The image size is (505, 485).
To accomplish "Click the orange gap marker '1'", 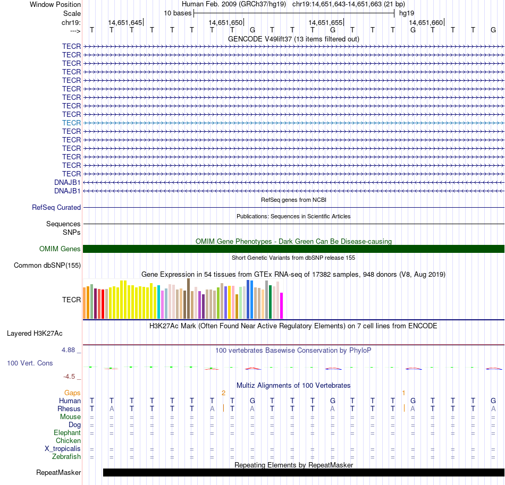I will coord(403,393).
